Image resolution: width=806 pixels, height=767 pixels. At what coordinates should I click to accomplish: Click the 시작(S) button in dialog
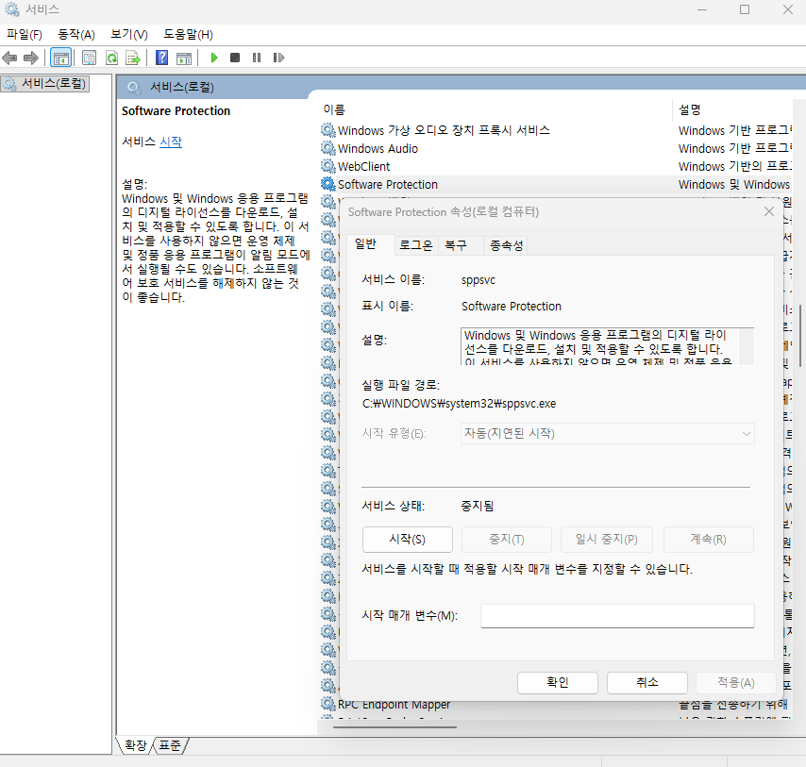(407, 540)
